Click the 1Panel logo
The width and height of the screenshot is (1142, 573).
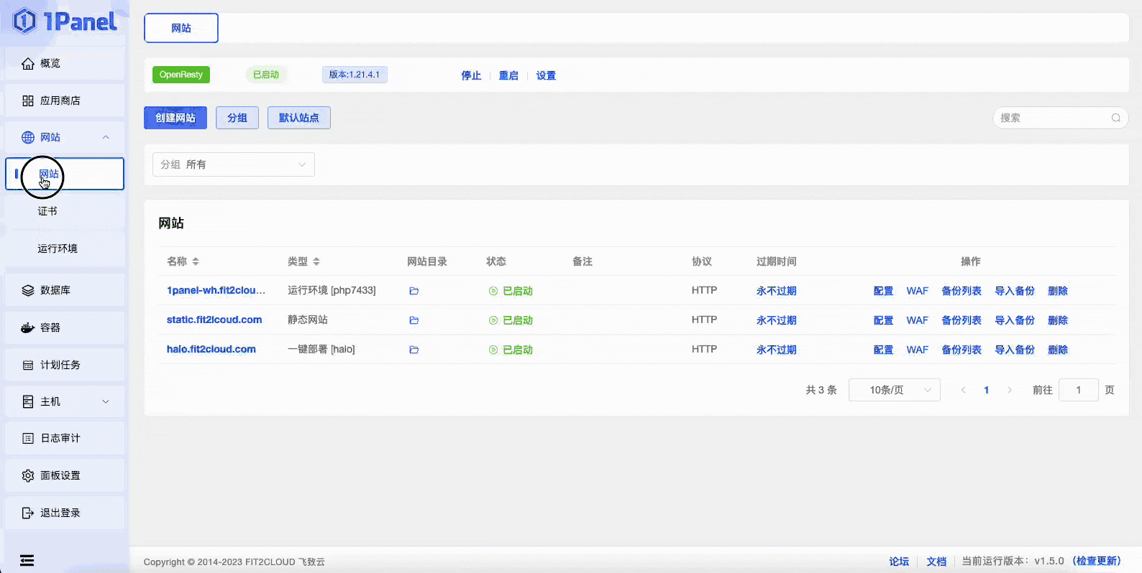click(65, 22)
